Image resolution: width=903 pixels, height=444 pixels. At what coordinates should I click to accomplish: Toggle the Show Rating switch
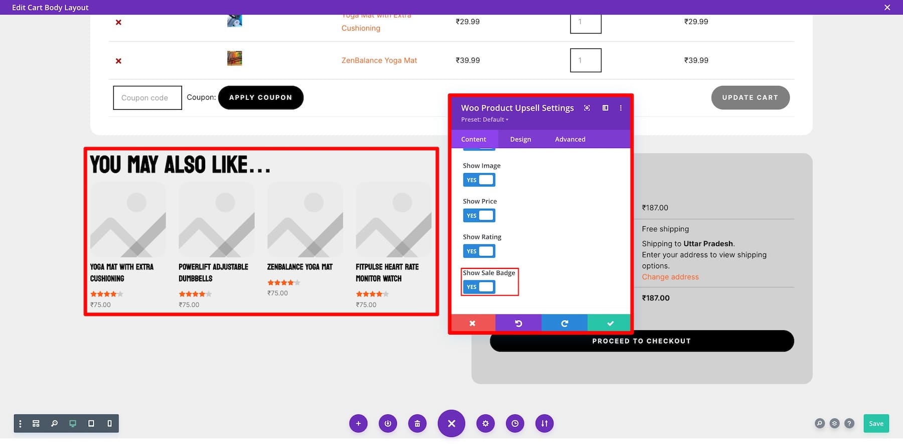(479, 251)
